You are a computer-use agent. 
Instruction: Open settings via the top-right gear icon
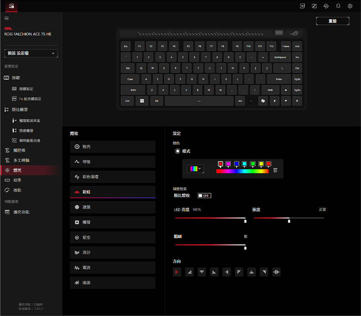point(350,6)
